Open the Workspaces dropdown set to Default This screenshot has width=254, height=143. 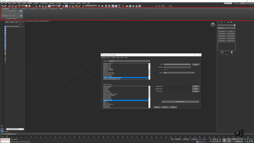[247, 3]
